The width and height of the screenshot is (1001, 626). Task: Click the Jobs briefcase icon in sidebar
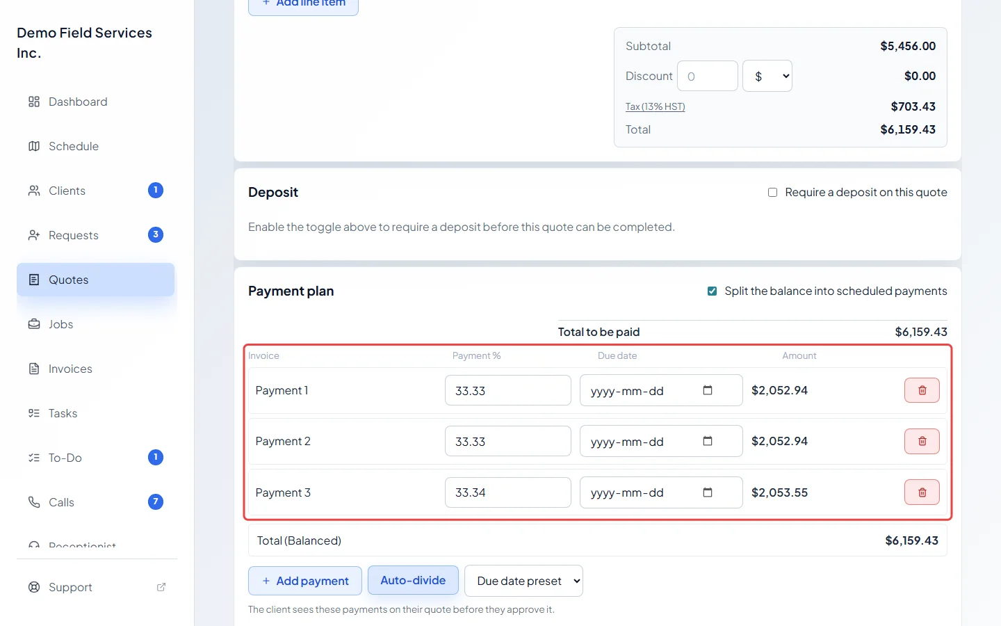[x=34, y=324]
